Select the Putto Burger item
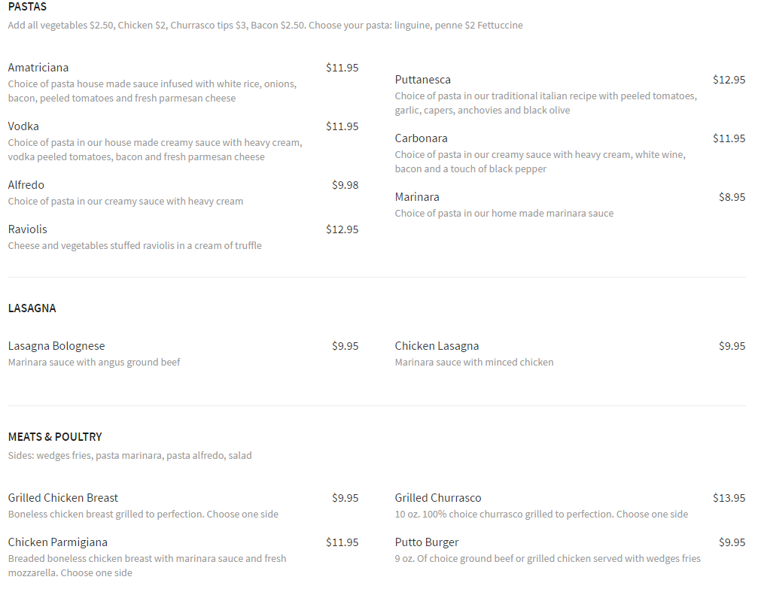The width and height of the screenshot is (758, 589). 427,542
